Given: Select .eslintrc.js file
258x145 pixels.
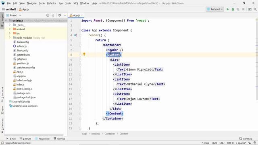Looking at the screenshot, I should [21, 46].
